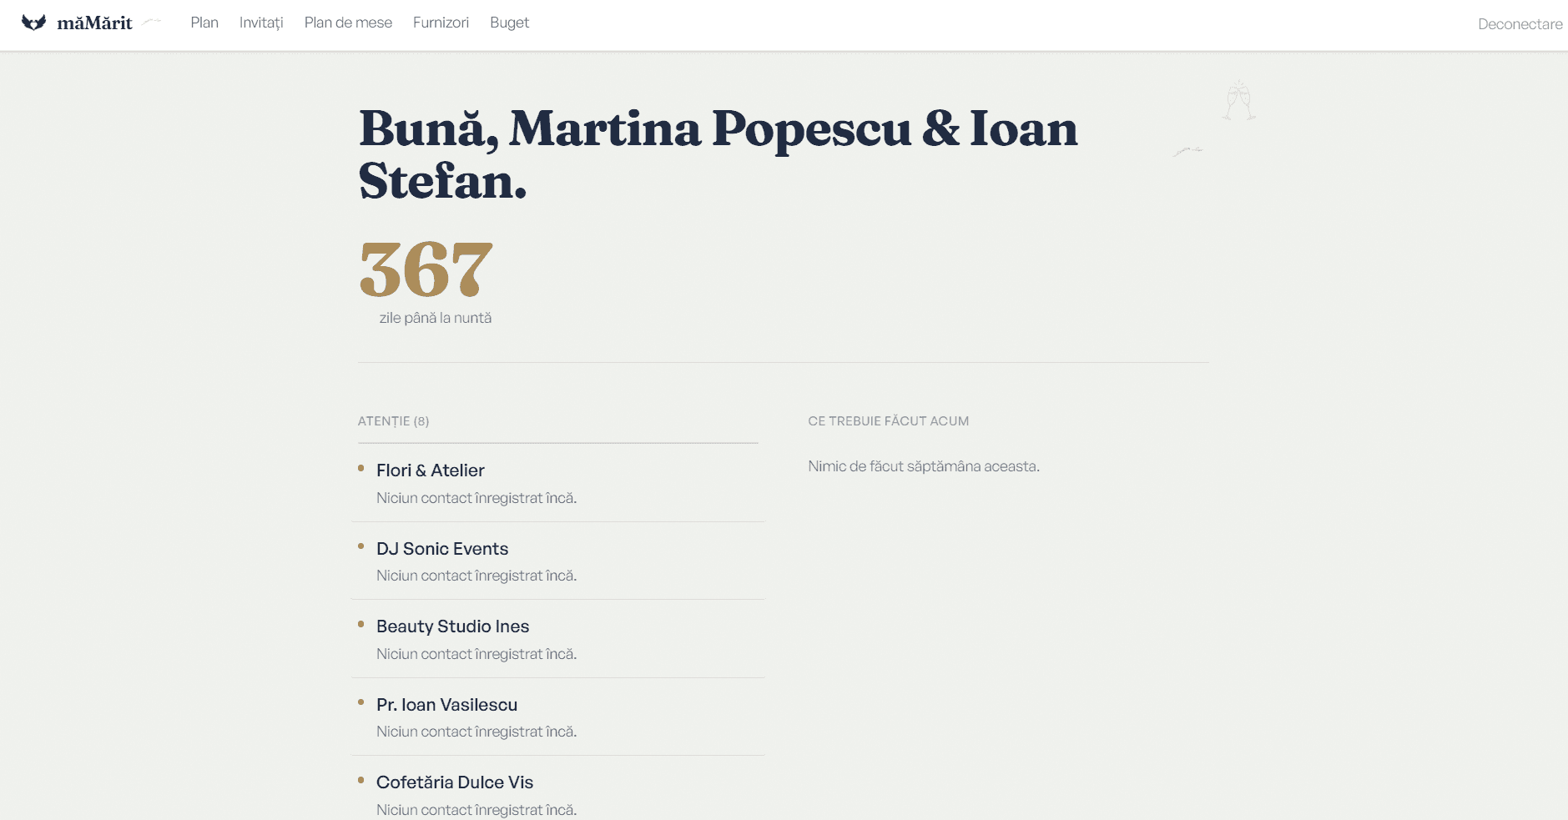Log out using Deconectare link
The image size is (1568, 820).
point(1520,24)
